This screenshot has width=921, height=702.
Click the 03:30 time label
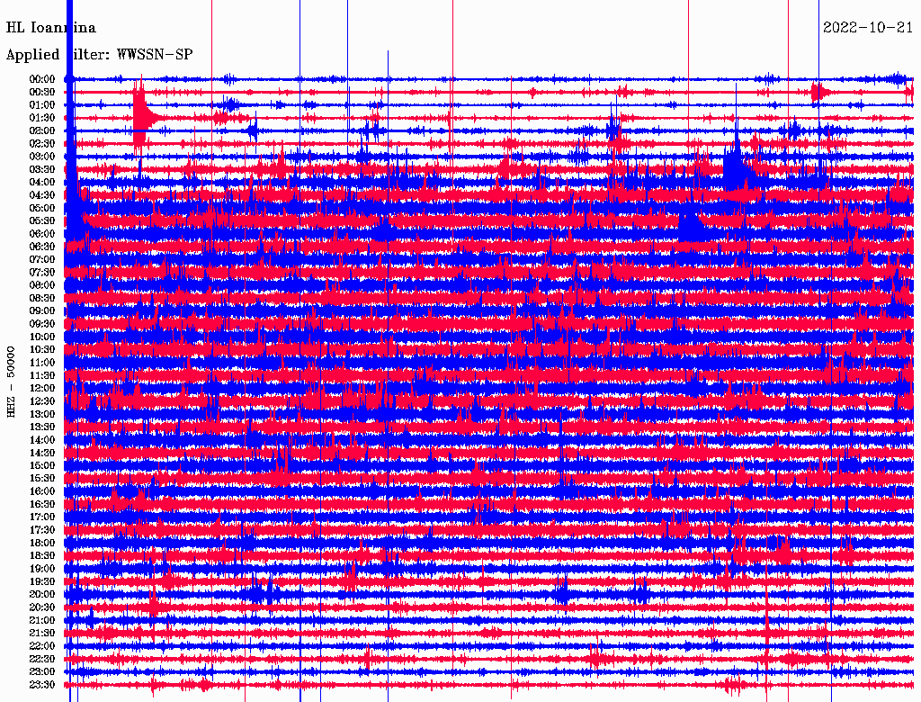(42, 169)
